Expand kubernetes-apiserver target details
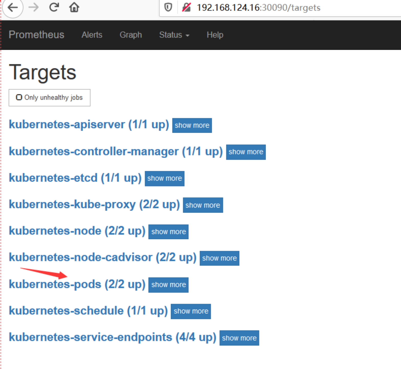 [192, 125]
